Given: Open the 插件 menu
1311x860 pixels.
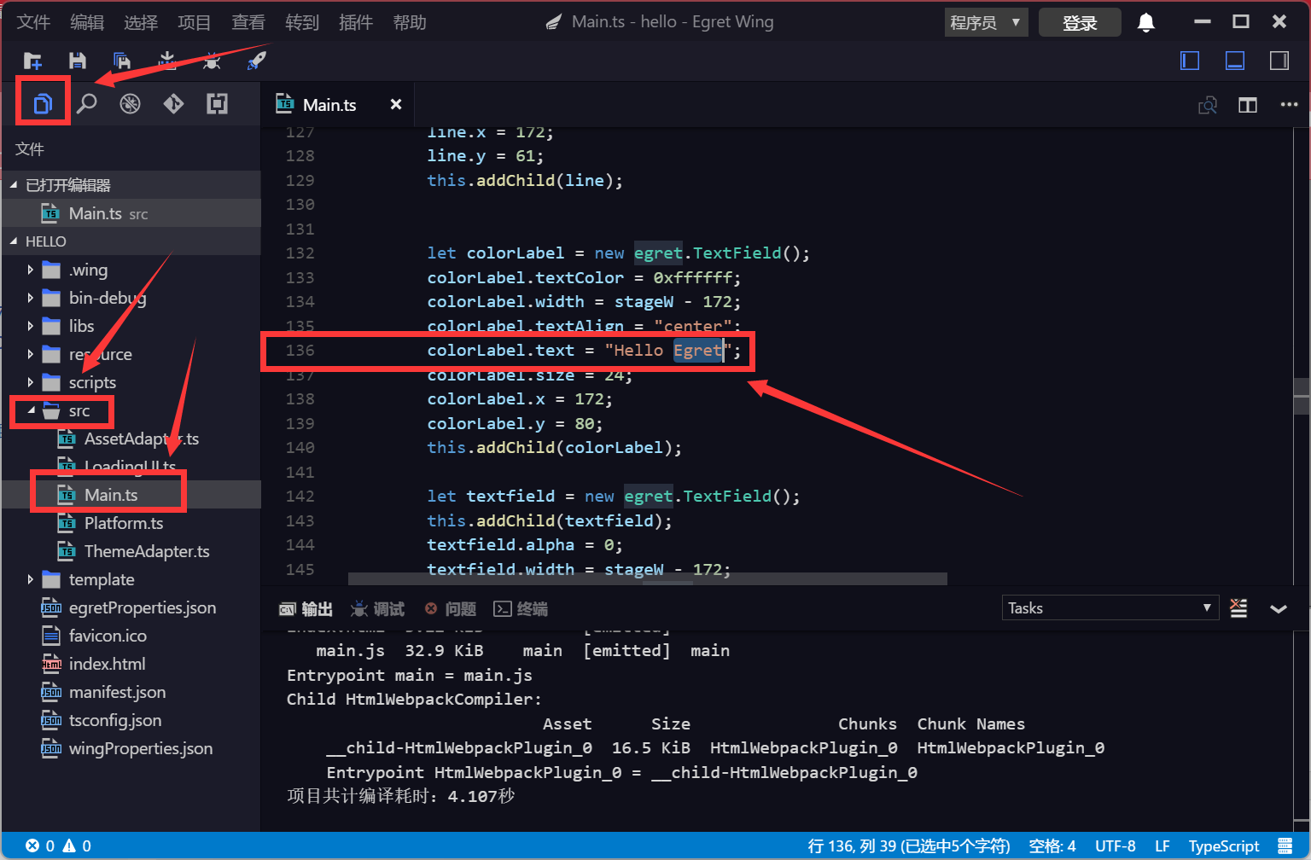Looking at the screenshot, I should [356, 22].
